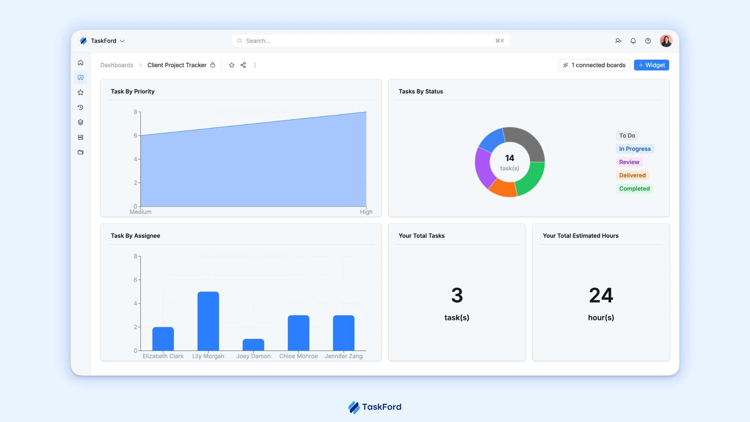750x422 pixels.
Task: Click the 14 task(s) donut center
Action: tap(510, 162)
